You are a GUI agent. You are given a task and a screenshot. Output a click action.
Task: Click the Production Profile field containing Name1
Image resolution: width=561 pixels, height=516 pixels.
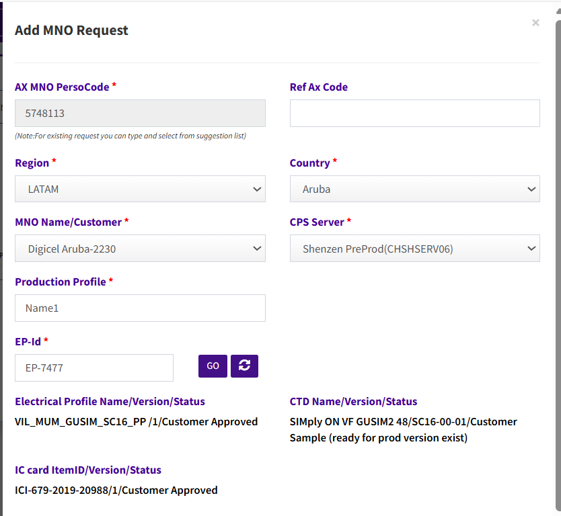(x=140, y=308)
